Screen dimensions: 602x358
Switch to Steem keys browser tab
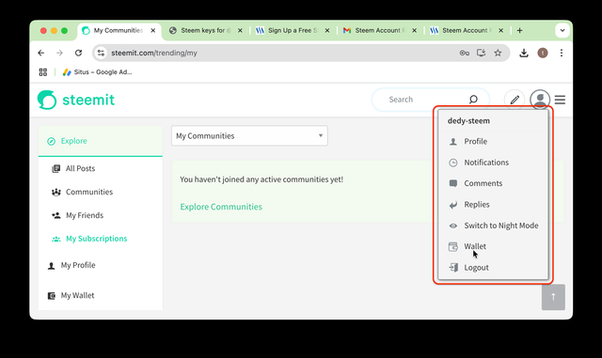[206, 30]
